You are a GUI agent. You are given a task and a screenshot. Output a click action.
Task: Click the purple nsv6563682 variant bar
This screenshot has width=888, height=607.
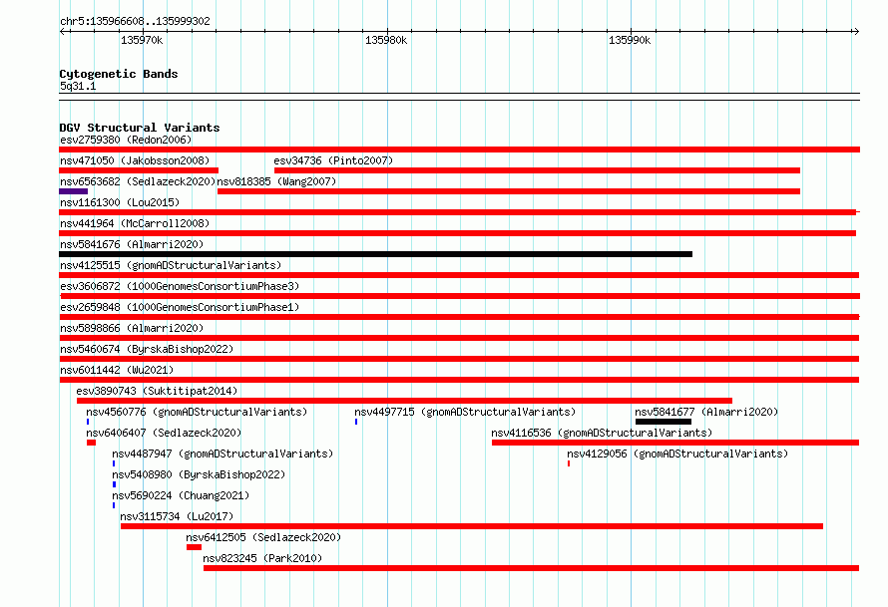coord(73,191)
